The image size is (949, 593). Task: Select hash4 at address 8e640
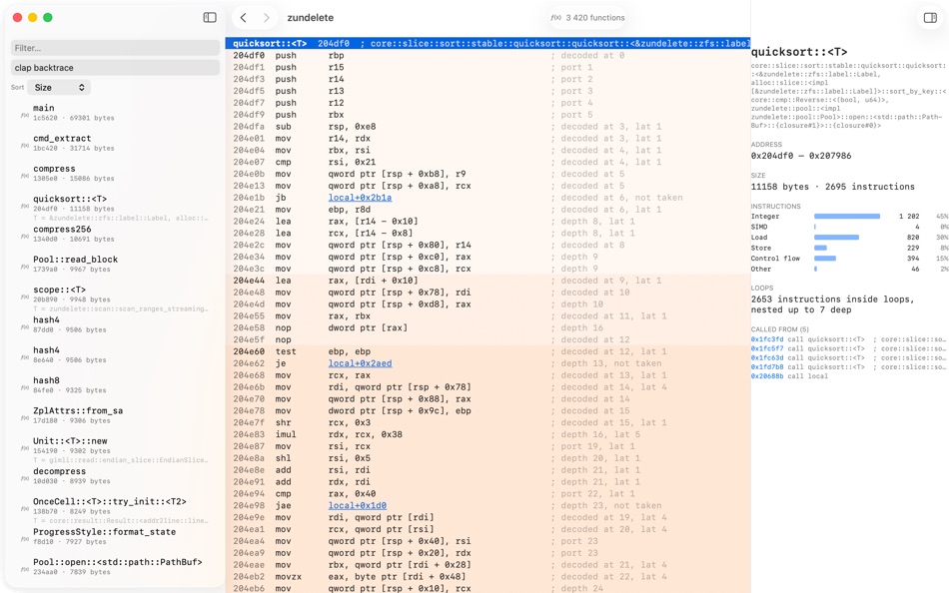115,354
